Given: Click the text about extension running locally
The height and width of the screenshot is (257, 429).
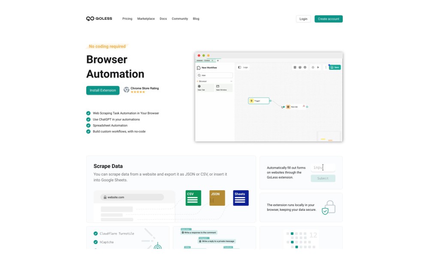Looking at the screenshot, I should tap(291, 207).
